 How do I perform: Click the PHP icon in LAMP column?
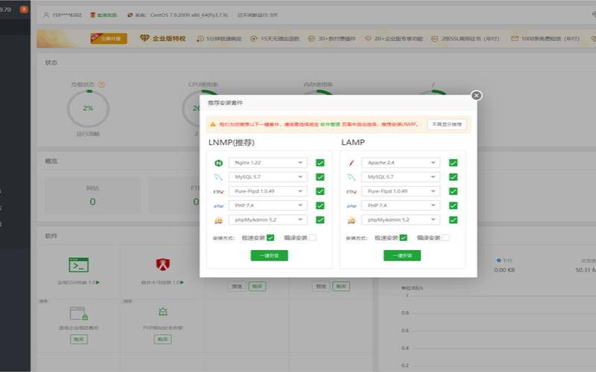pyautogui.click(x=352, y=206)
